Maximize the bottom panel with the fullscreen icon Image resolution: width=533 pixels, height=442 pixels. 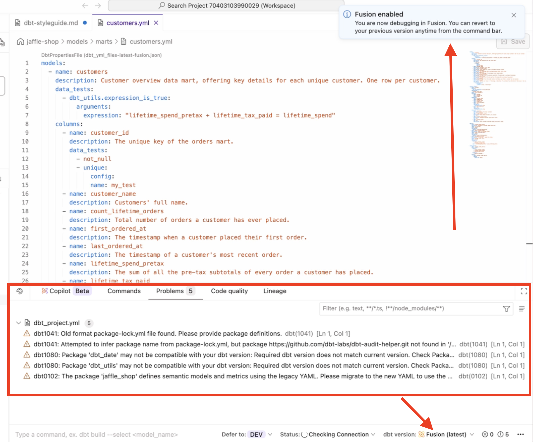click(x=524, y=291)
